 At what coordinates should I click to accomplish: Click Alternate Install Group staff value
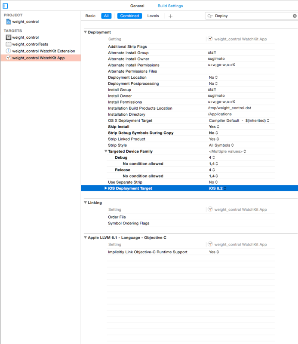point(212,52)
